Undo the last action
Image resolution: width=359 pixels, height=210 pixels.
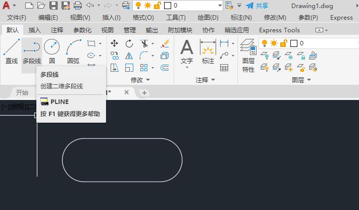click(x=90, y=5)
